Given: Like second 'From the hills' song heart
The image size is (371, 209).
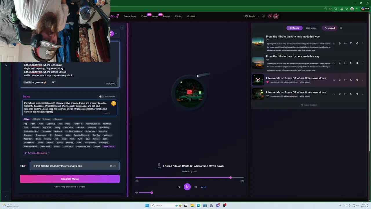Looking at the screenshot, I should pyautogui.click(x=268, y=60).
